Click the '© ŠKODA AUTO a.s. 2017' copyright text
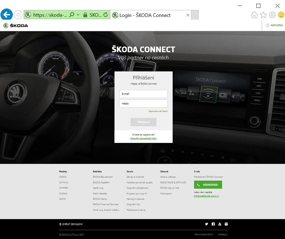This screenshot has height=239, width=285. point(72,235)
